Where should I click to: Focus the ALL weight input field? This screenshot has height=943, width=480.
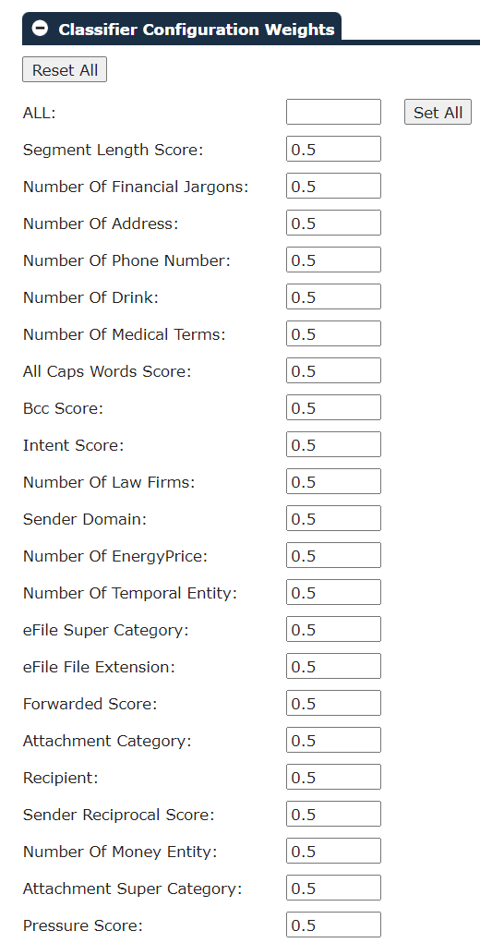coord(333,112)
